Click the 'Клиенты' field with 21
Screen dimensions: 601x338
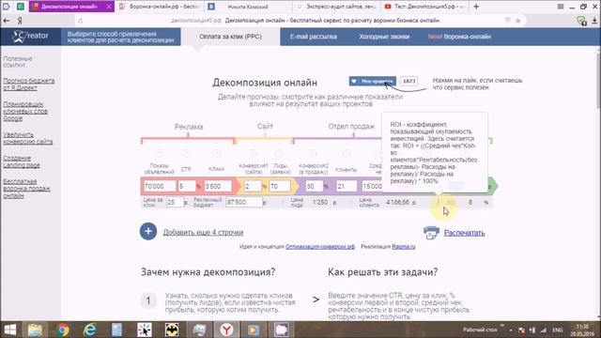tap(347, 186)
